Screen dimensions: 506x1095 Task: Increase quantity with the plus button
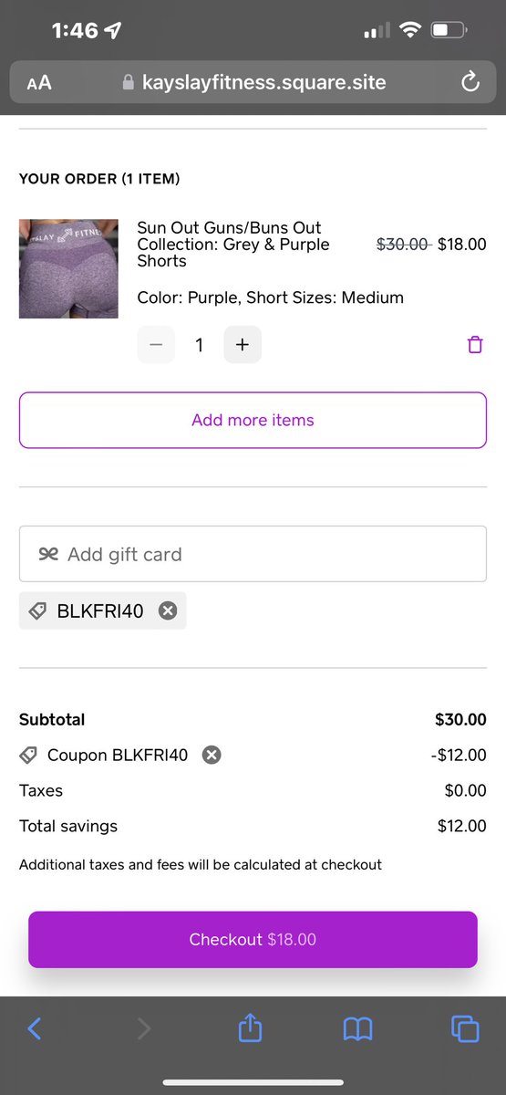click(x=242, y=345)
